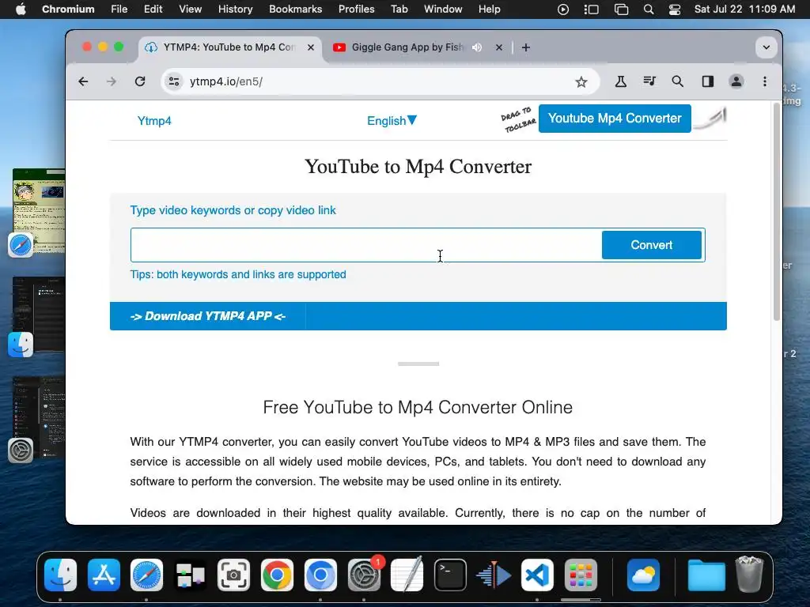Open the Help menu
This screenshot has width=810, height=607.
click(489, 9)
